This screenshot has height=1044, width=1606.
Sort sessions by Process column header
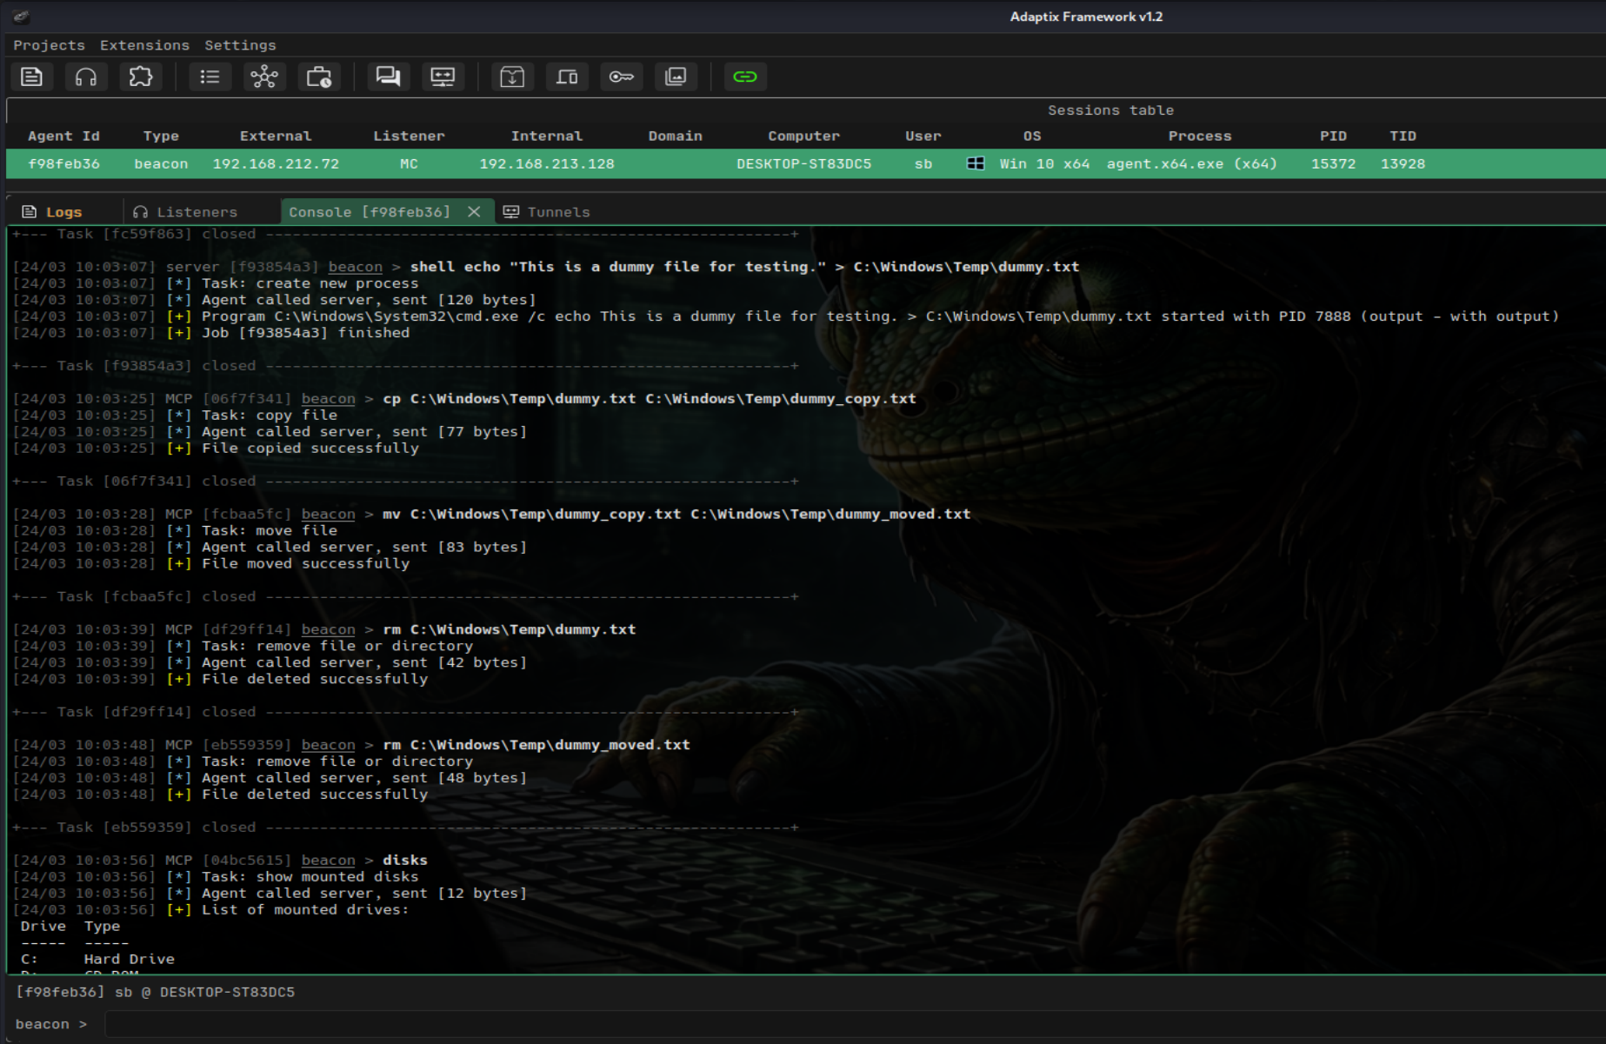(x=1200, y=136)
